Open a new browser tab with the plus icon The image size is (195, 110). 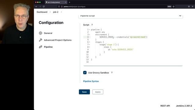(69, 2)
